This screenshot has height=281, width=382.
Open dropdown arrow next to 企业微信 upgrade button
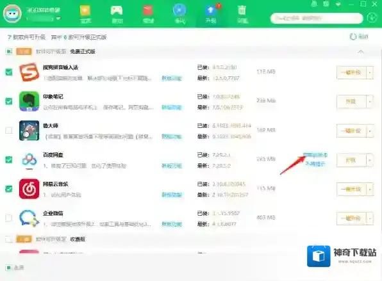(x=370, y=218)
